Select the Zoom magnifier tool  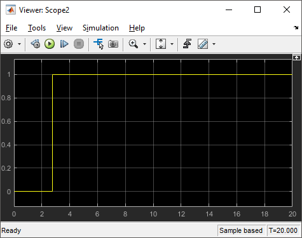pyautogui.click(x=134, y=44)
